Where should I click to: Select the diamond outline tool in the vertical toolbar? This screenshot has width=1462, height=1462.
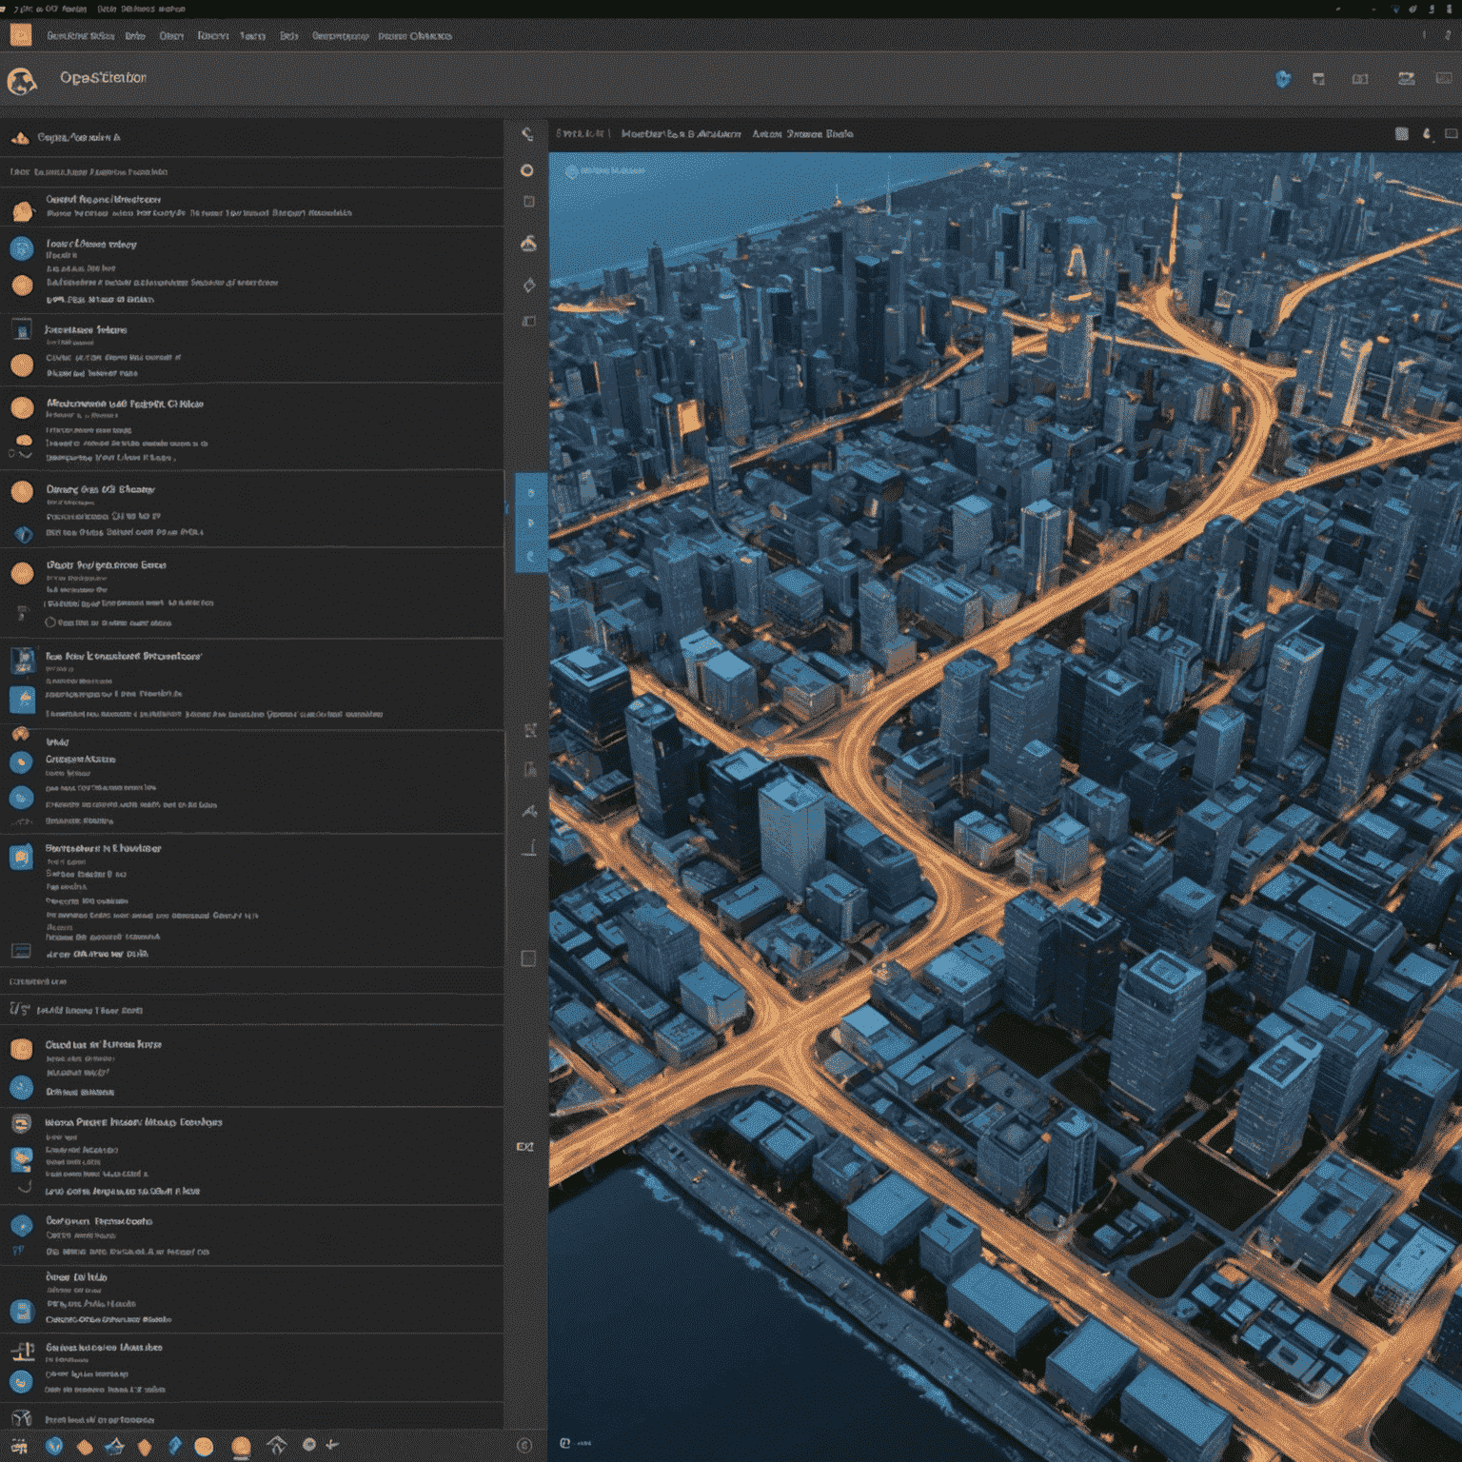(528, 285)
